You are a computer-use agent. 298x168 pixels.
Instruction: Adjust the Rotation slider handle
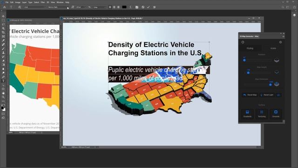coord(244,60)
